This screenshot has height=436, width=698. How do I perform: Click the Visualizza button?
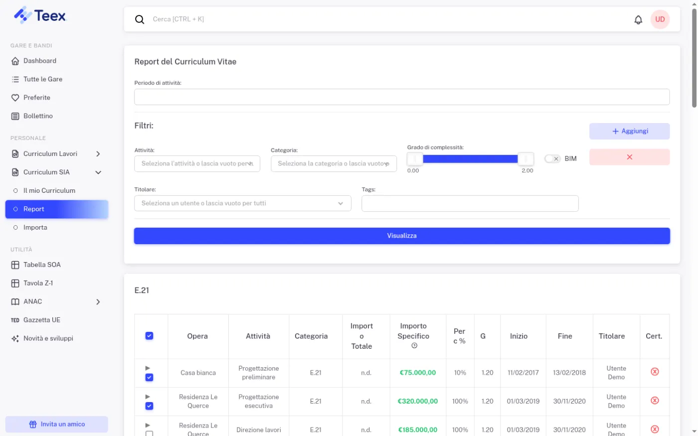(402, 236)
